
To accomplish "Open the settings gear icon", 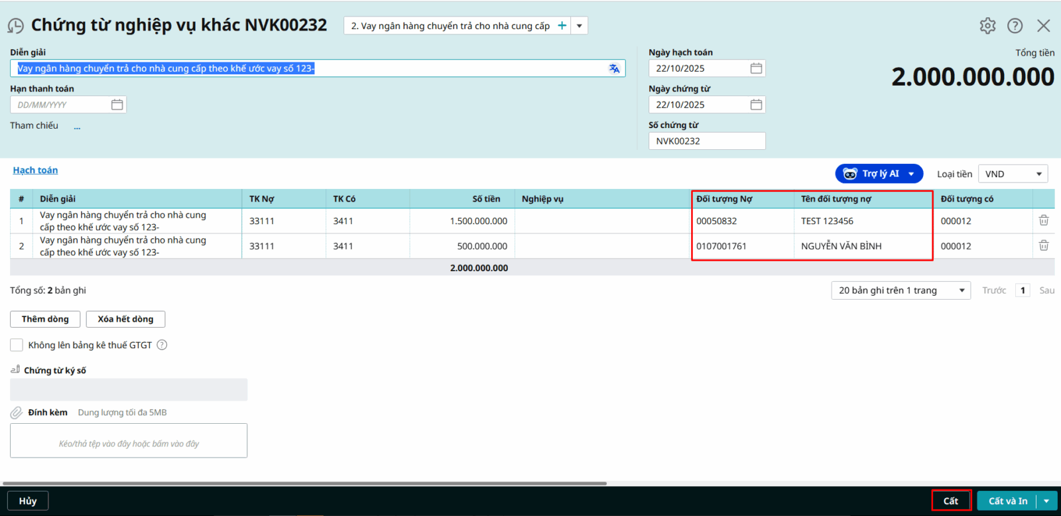I will click(x=987, y=26).
